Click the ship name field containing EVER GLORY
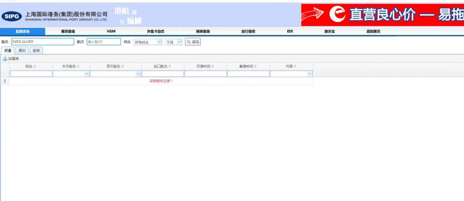The image size is (464, 201). coord(43,42)
